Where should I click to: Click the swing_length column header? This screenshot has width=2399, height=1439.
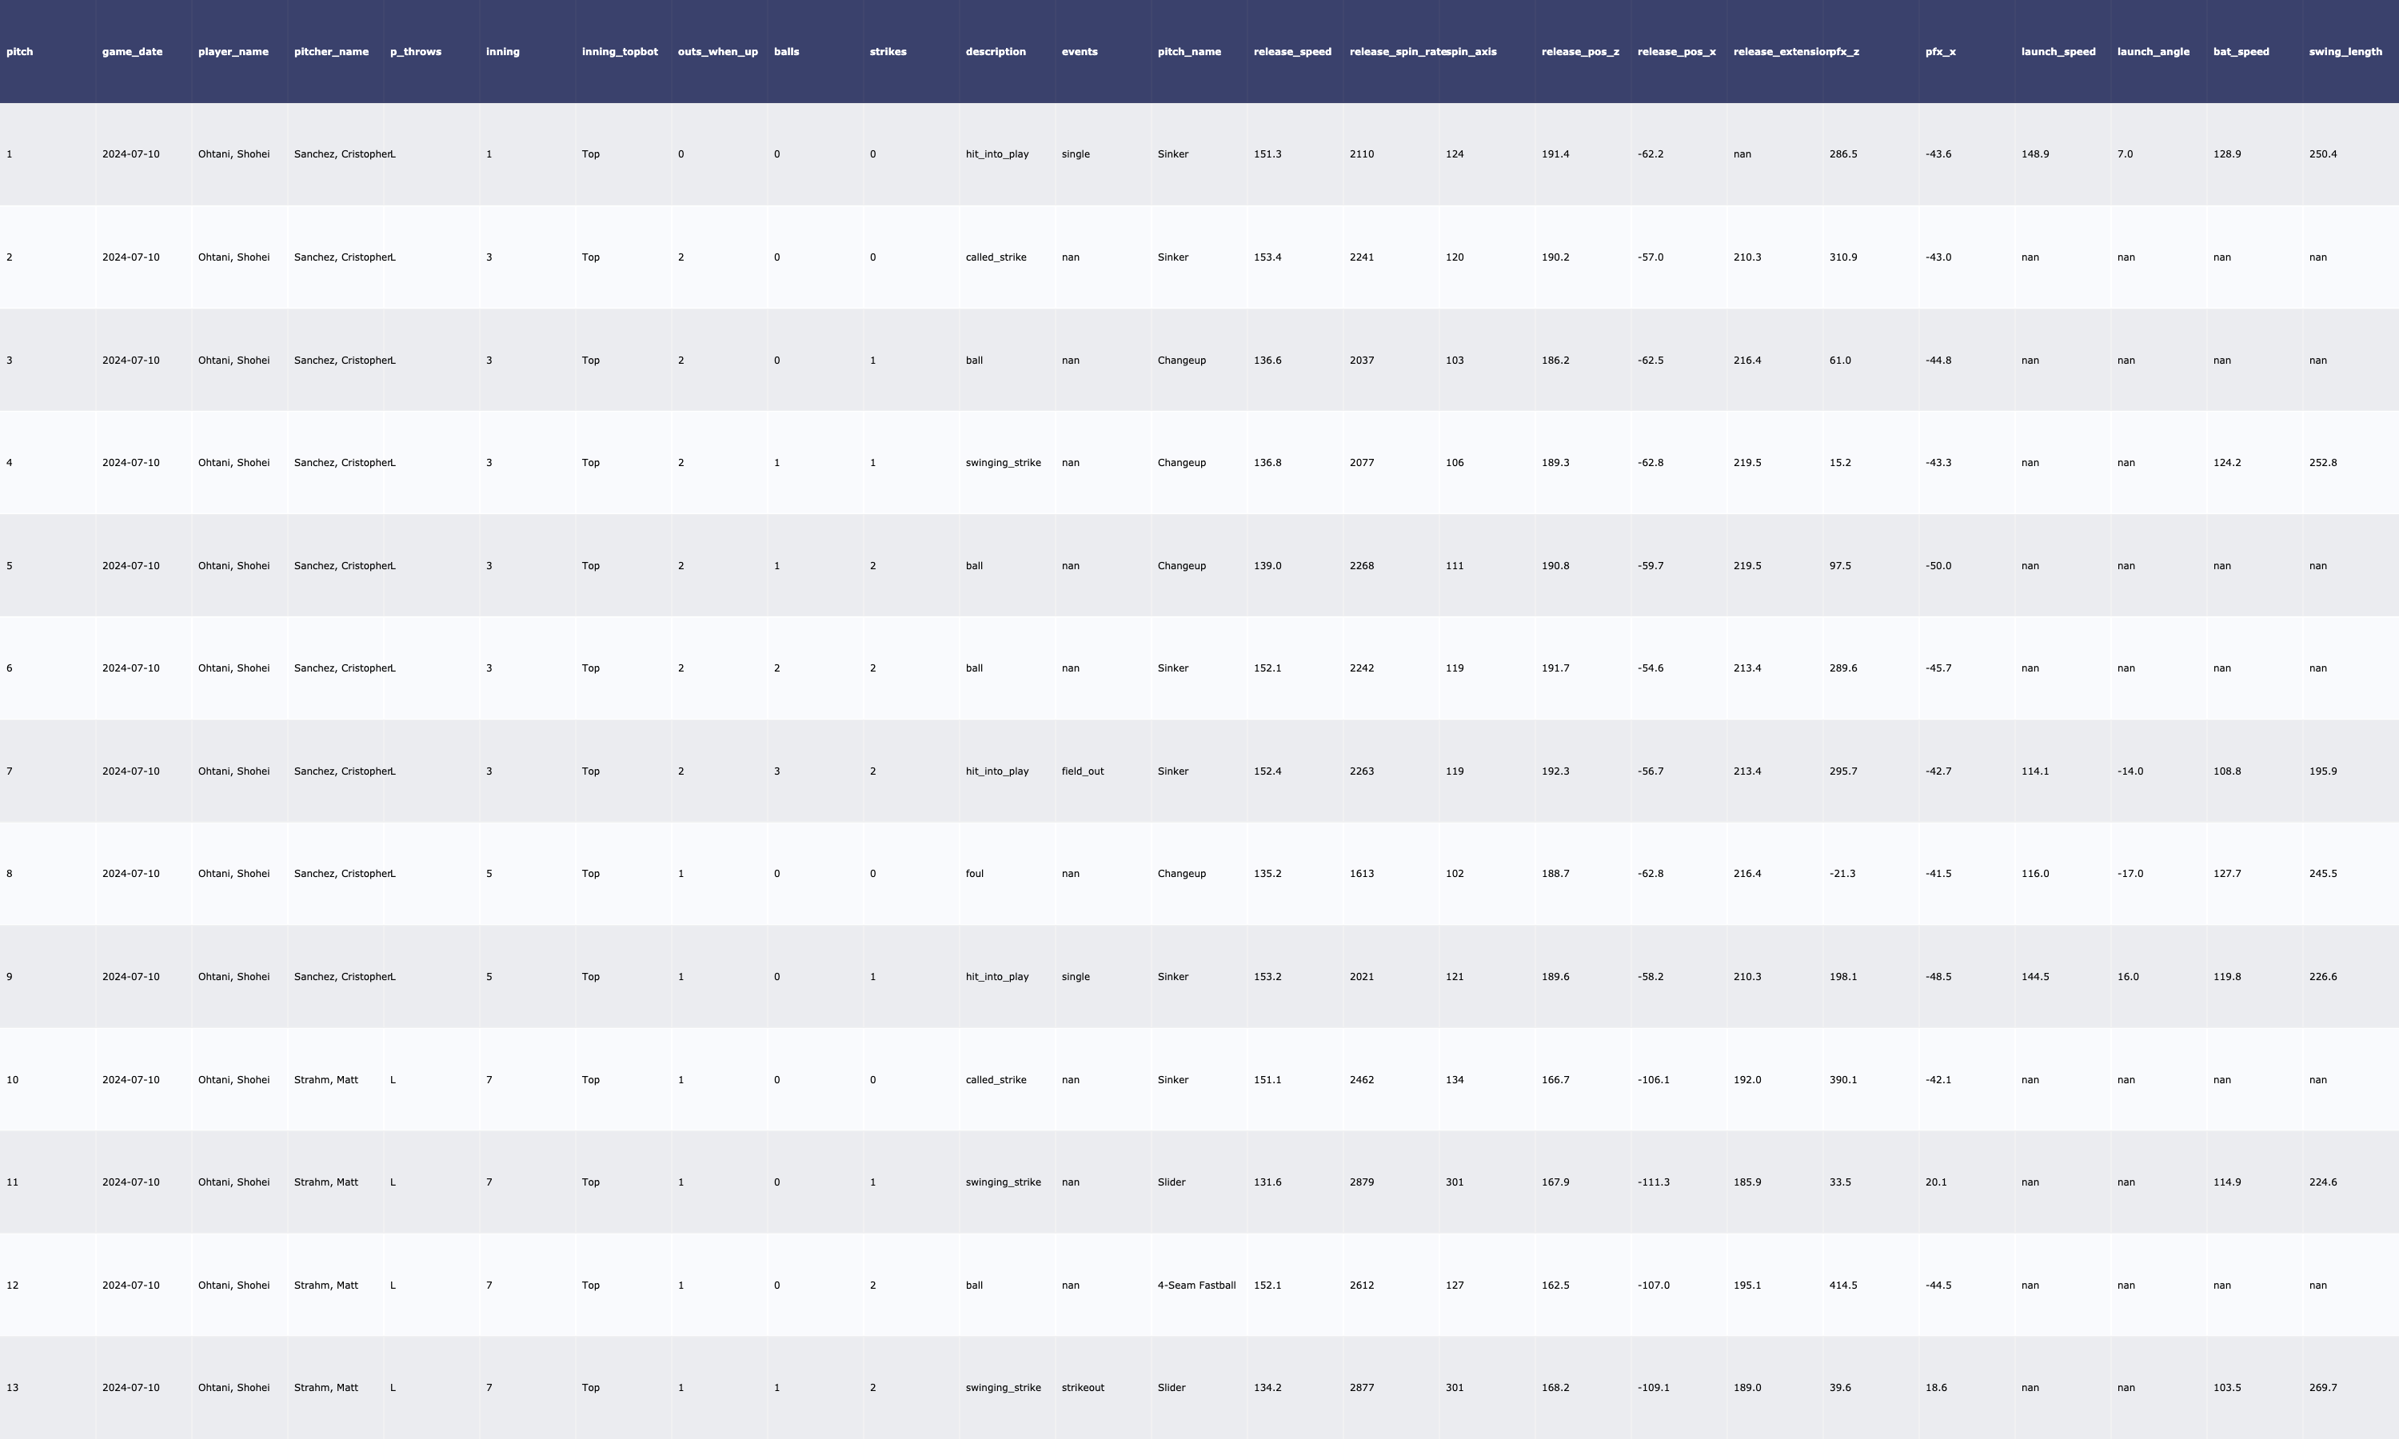click(2345, 51)
